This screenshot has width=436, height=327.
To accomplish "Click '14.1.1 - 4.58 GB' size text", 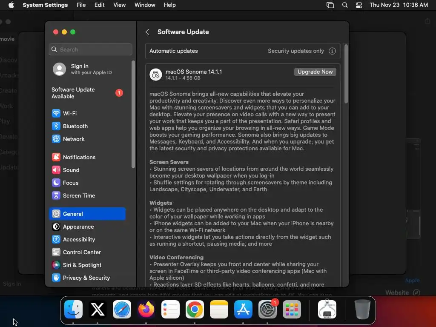I will (x=183, y=78).
